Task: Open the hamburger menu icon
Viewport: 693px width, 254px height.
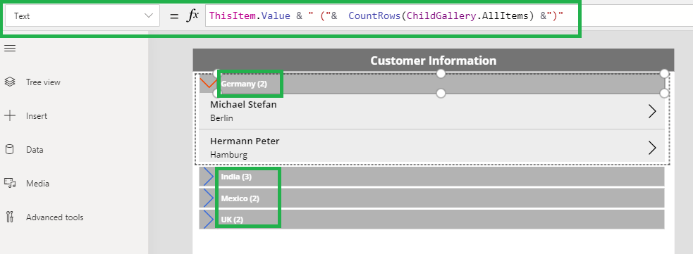Action: [x=10, y=49]
